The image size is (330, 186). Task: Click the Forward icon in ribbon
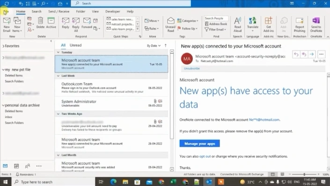point(87,23)
